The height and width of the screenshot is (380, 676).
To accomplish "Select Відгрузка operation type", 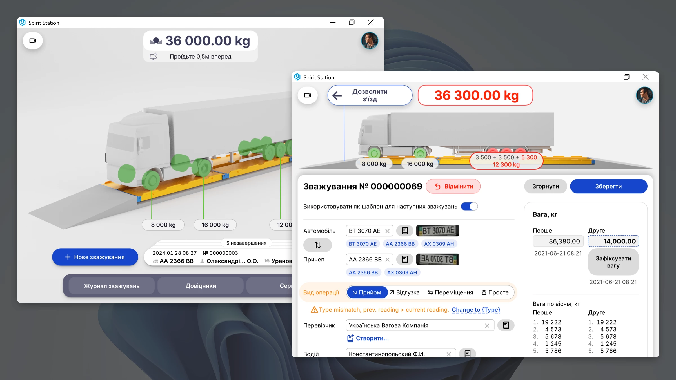I will (405, 292).
